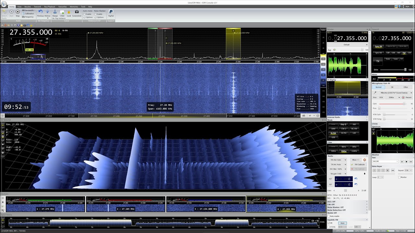The image size is (415, 233).
Task: Click the x2 zoom button on waterfall
Action: point(310,116)
